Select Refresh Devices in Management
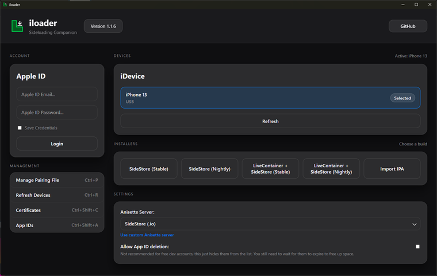 click(x=57, y=195)
